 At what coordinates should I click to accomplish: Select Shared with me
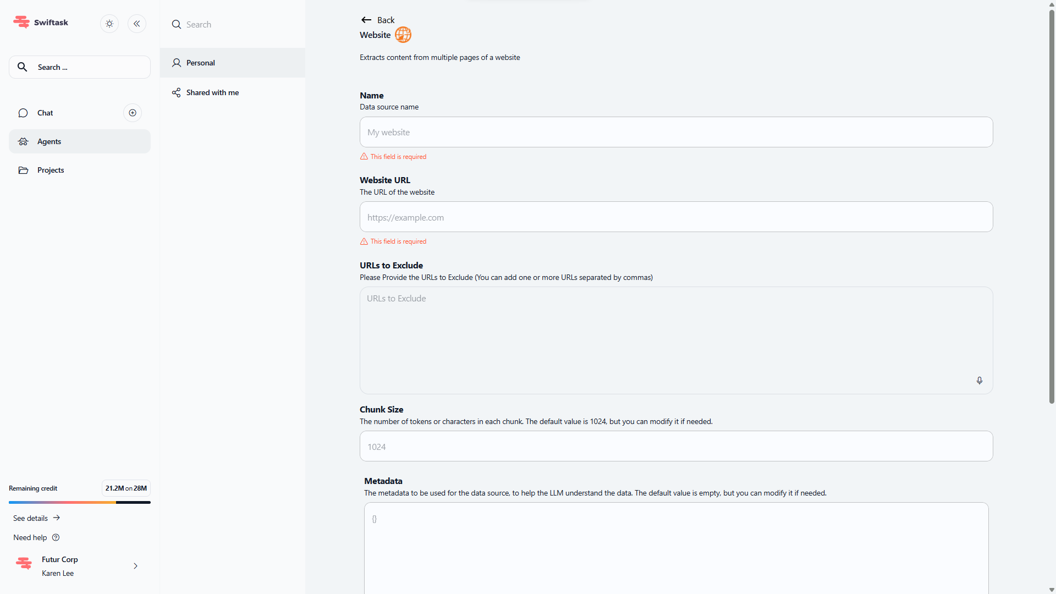point(212,92)
